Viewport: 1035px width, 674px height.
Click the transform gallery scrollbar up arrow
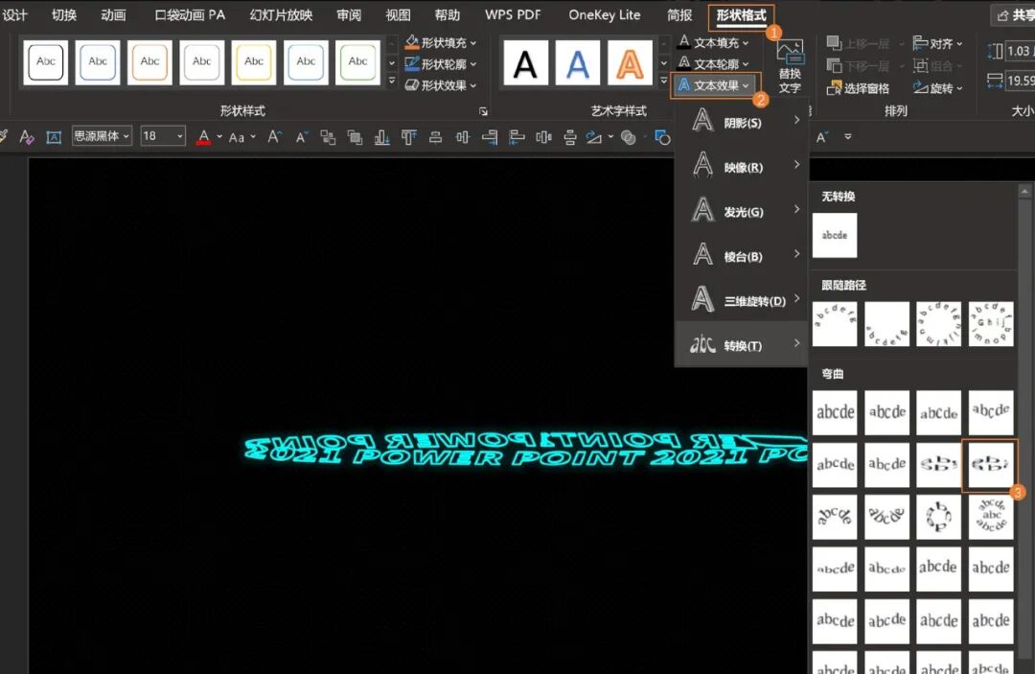(1023, 192)
